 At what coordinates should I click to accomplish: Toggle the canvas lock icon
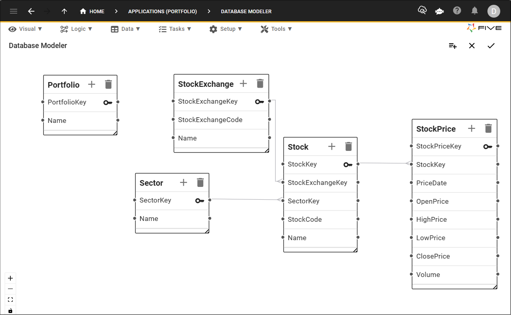click(10, 311)
